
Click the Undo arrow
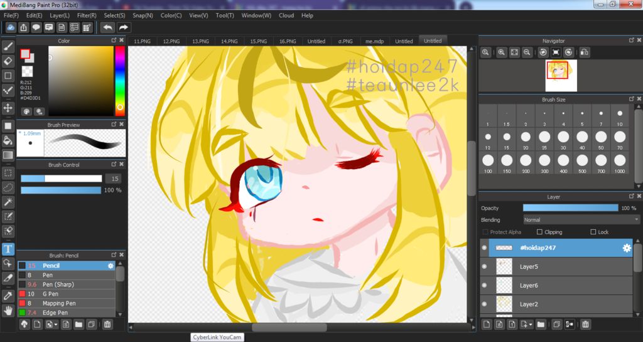coord(108,28)
